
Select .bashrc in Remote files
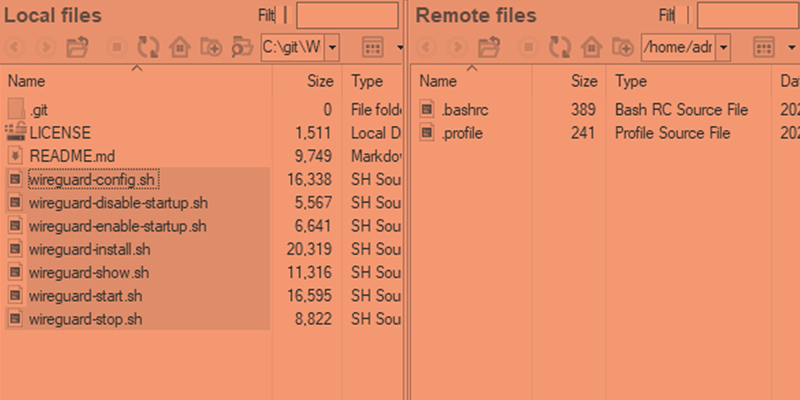465,110
